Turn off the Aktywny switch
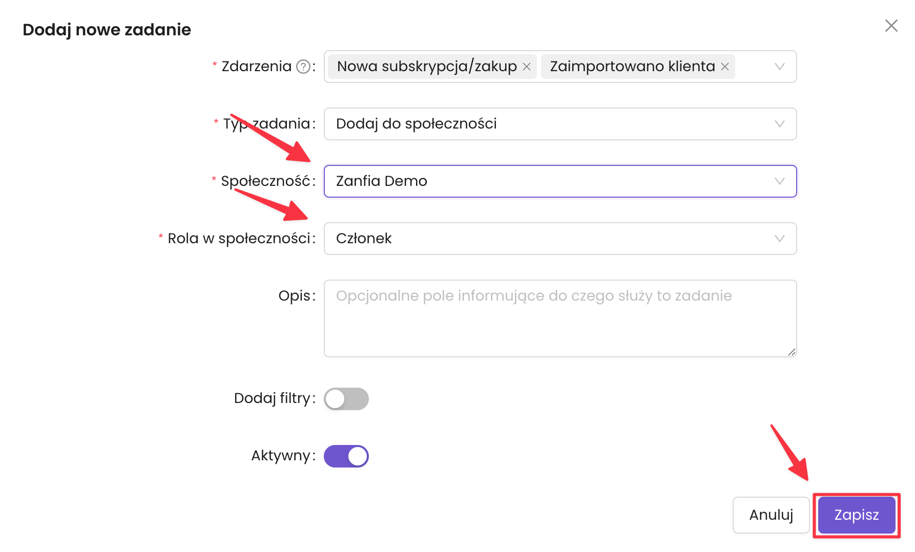The image size is (915, 552). click(346, 456)
